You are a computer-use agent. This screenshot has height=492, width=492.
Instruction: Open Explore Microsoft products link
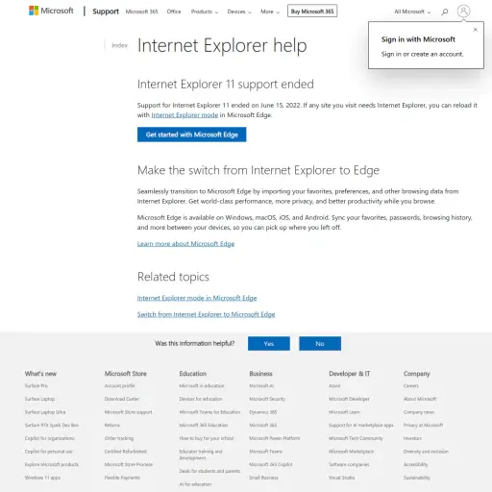click(x=52, y=464)
